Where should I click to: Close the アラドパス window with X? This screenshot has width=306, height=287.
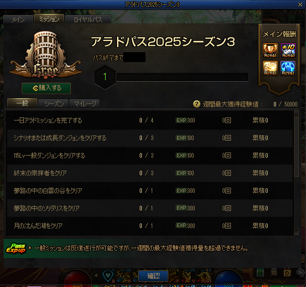(300, 4)
